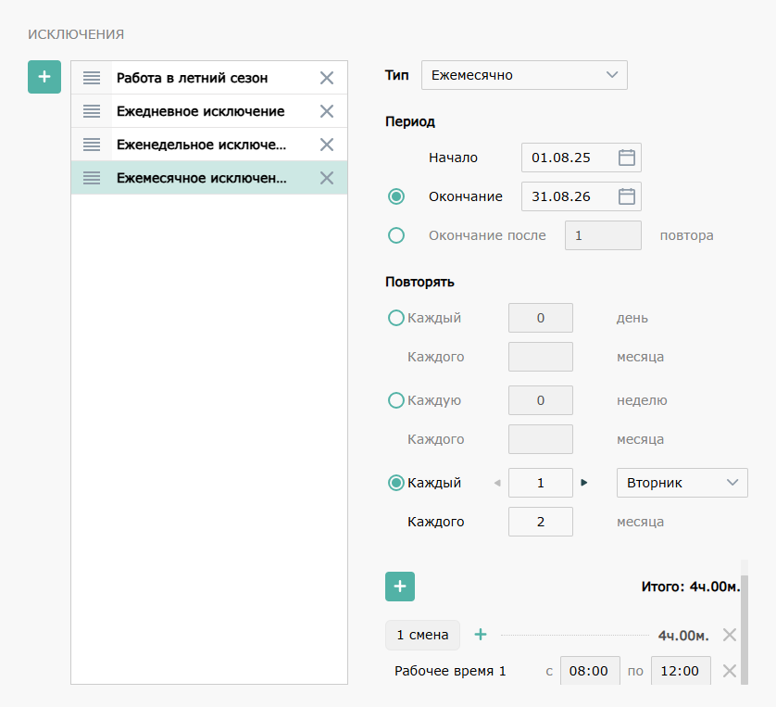Increase the ordinal value with right arrow
The width and height of the screenshot is (776, 707).
584,483
